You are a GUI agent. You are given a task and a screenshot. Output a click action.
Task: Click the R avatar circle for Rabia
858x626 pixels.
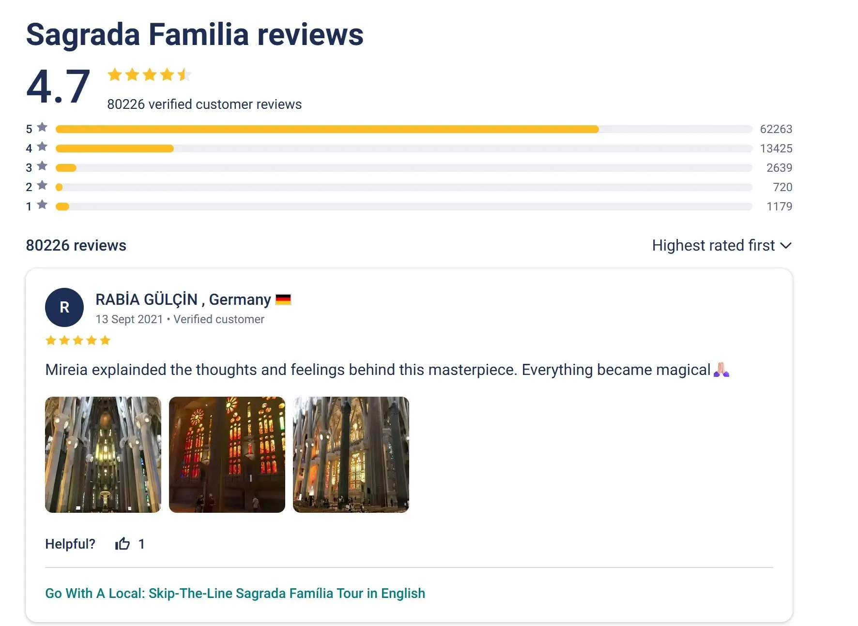coord(64,307)
